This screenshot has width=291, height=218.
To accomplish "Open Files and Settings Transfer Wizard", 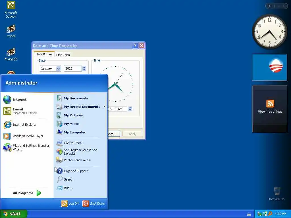I will click(27, 147).
